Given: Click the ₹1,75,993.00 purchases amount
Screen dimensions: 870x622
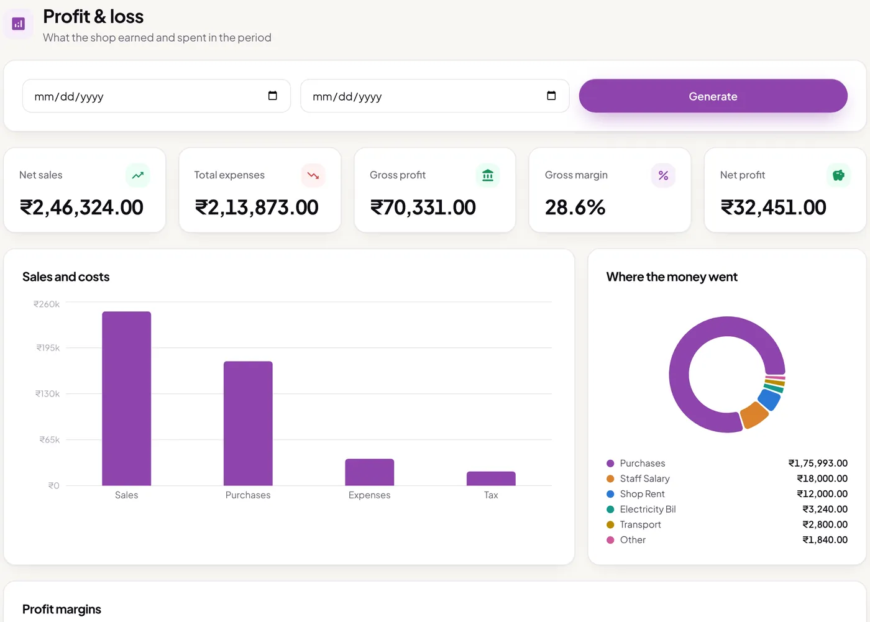Looking at the screenshot, I should coord(818,464).
